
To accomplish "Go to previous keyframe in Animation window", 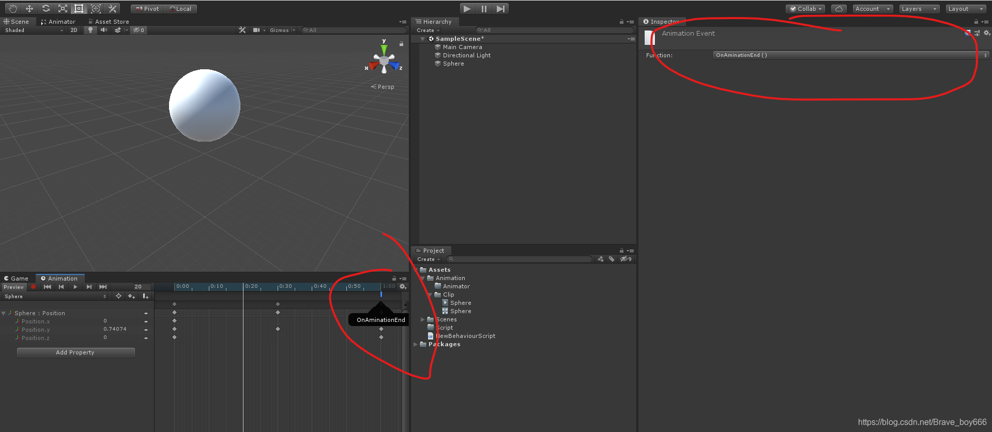I will pyautogui.click(x=62, y=287).
